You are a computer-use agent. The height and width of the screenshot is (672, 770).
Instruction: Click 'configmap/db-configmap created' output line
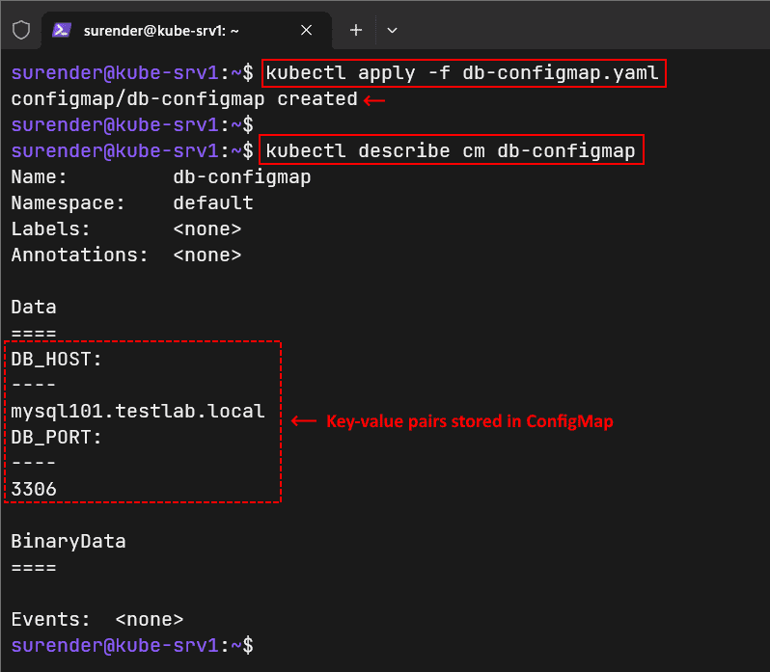click(x=184, y=99)
